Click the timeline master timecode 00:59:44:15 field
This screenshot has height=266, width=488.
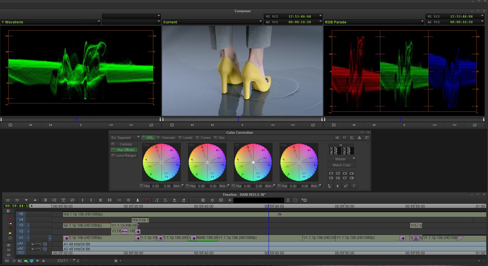pos(17,206)
